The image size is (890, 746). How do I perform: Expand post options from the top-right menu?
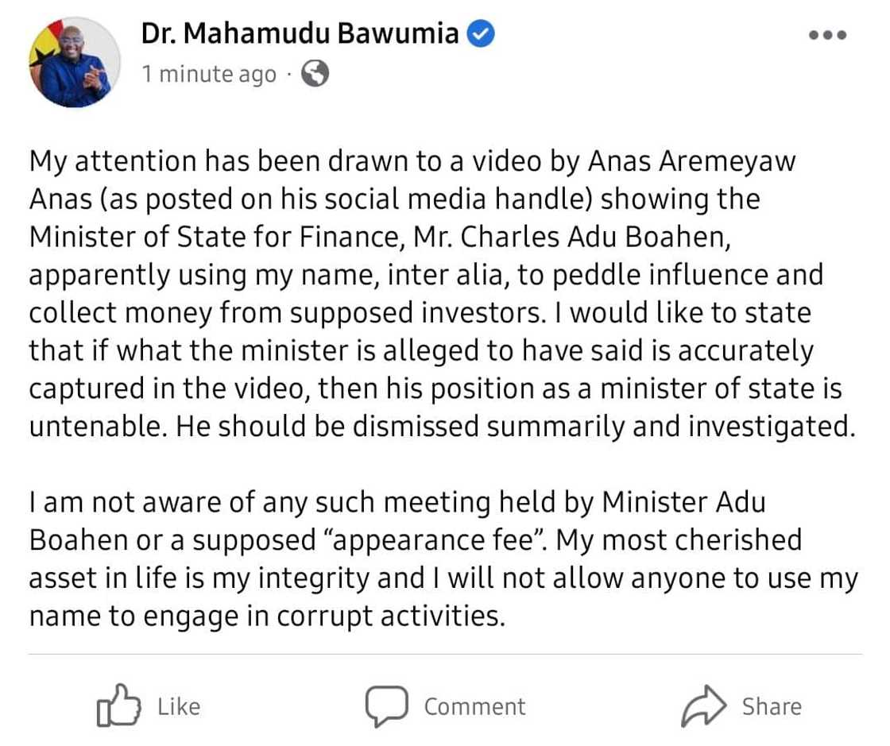pos(828,35)
